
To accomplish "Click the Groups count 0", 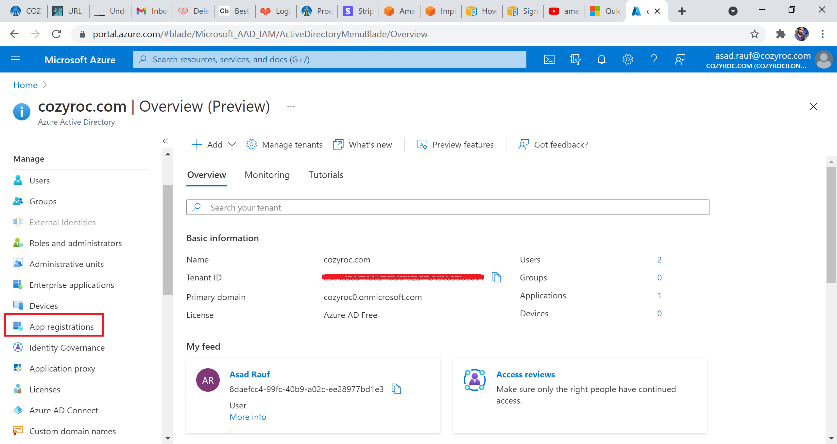I will click(659, 277).
